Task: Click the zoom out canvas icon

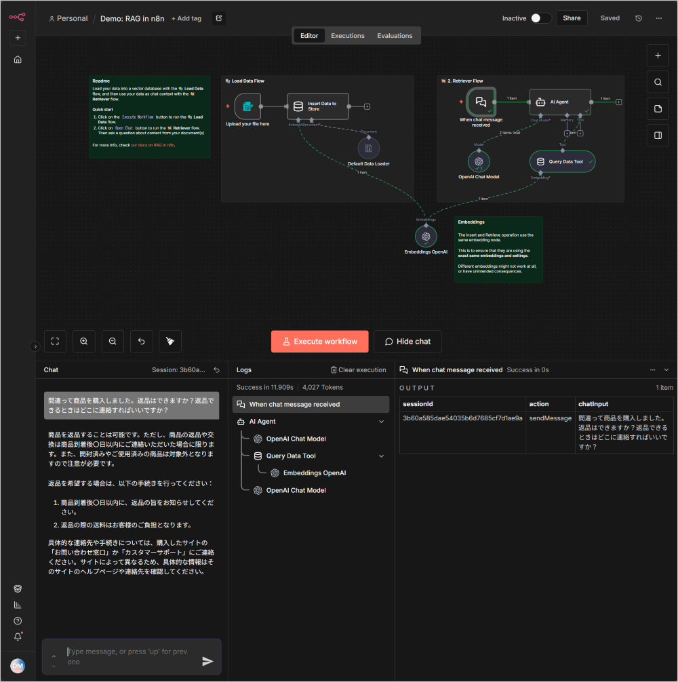Action: [113, 342]
